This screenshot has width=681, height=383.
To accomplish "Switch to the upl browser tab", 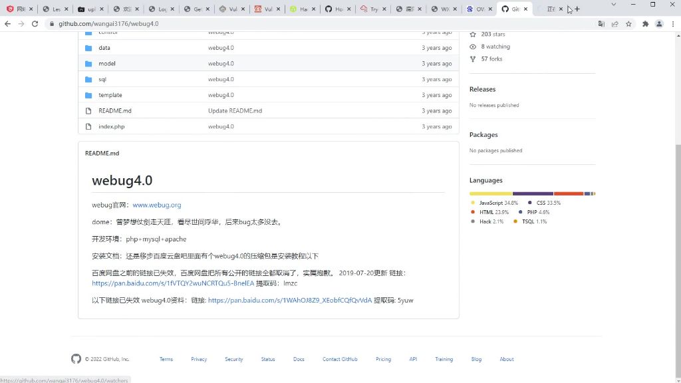I will 90,9.
